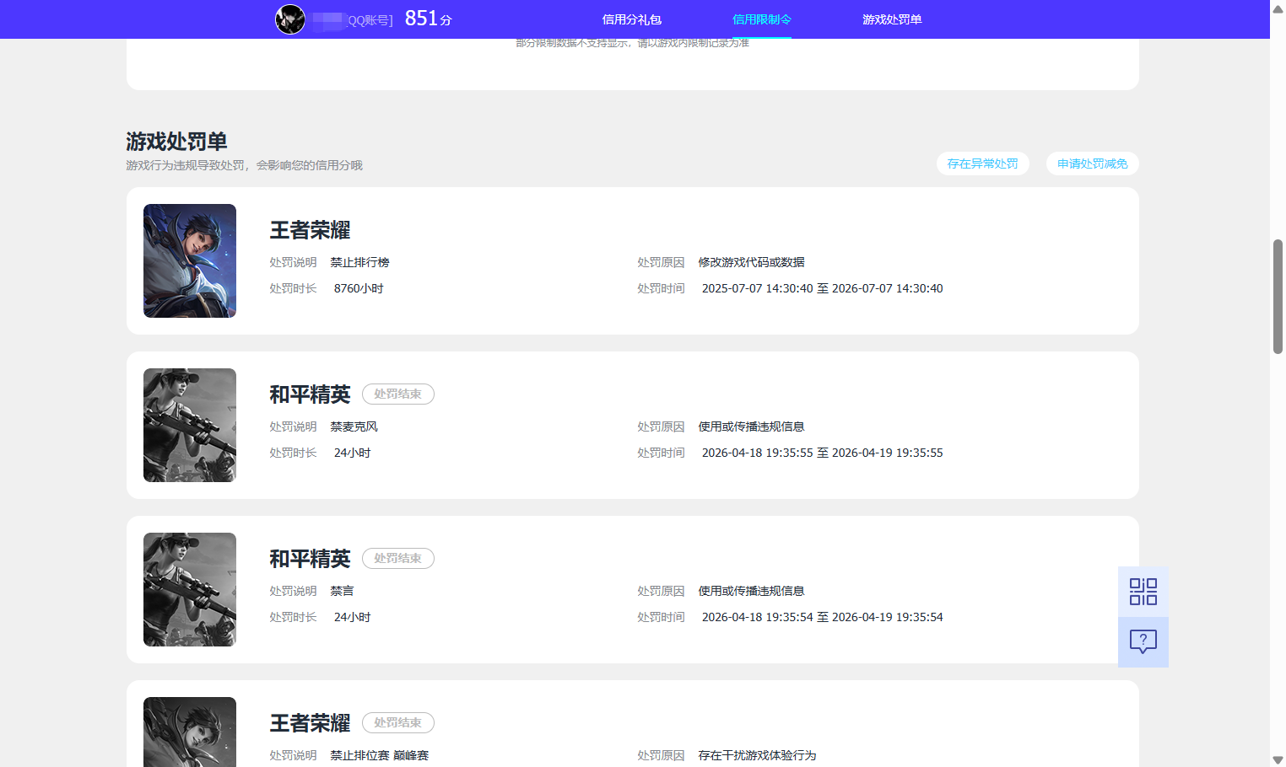The image size is (1286, 767).
Task: Click the page vertical scrollbar thumb
Action: 1278,297
